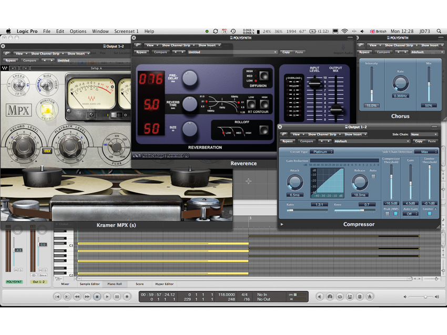Image resolution: width=447 pixels, height=335 pixels.
Task: Click the Spotlight magnifier in menu bar
Action: (x=439, y=31)
